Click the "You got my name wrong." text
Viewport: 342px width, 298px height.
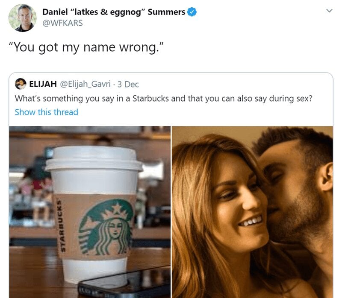pos(86,47)
